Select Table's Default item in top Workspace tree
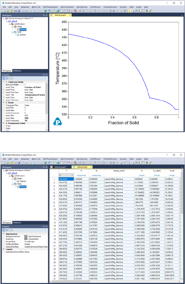 (23, 35)
